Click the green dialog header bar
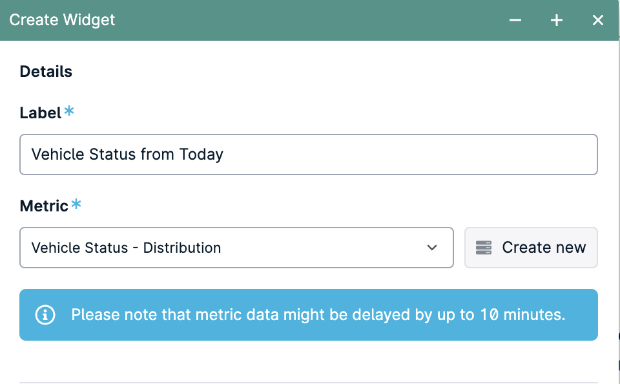Screen dimensions: 620x384 pyautogui.click(x=309, y=20)
